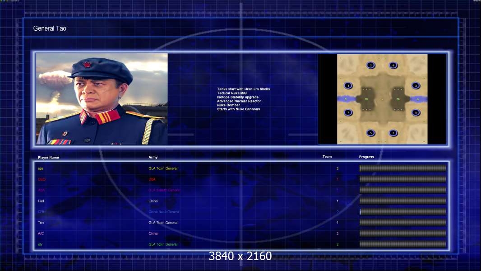481x271 pixels.
Task: Click the red "USA" army entry
Action: (x=152, y=179)
